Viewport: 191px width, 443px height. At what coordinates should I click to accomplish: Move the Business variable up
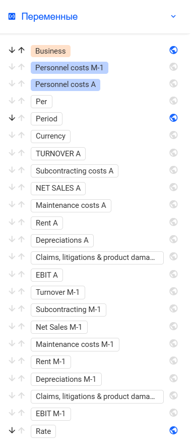click(x=21, y=50)
